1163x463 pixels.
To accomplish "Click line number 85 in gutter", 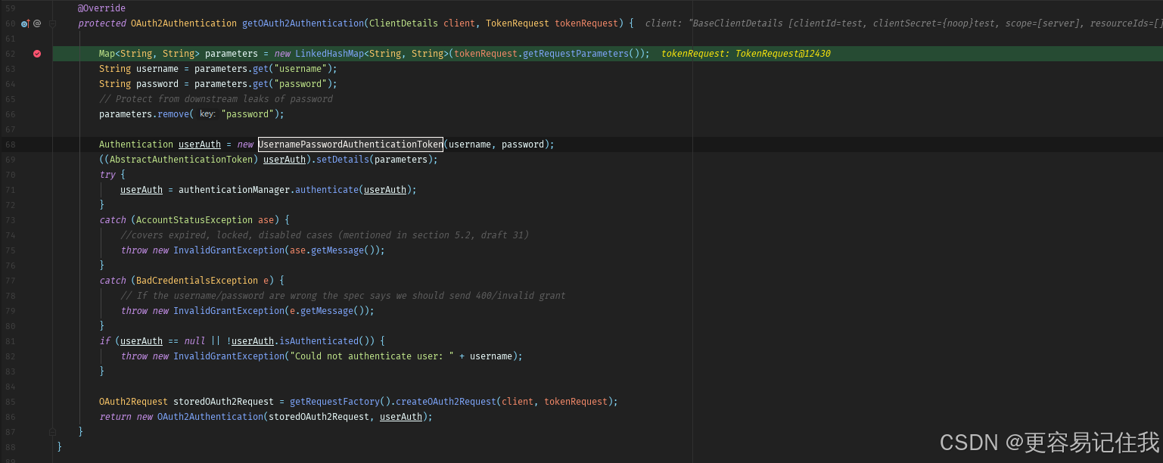I will [x=10, y=402].
